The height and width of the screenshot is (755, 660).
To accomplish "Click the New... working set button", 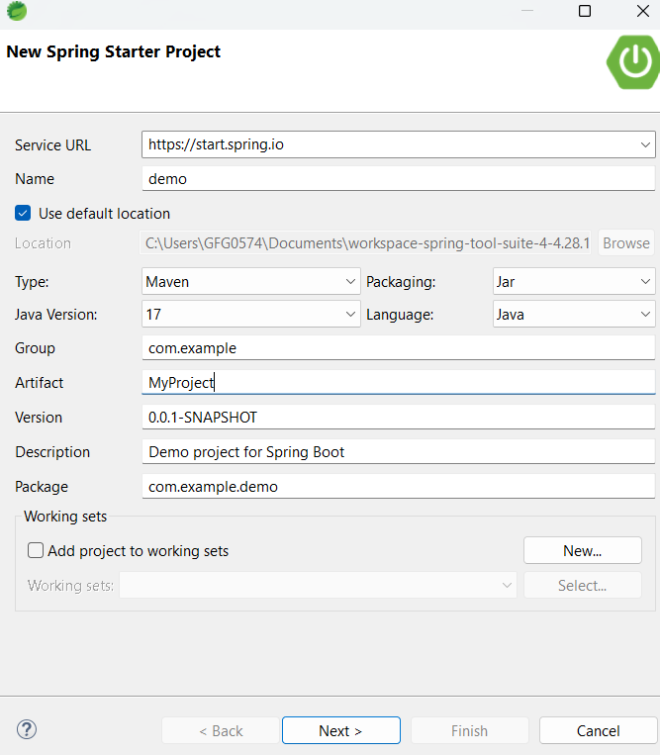I will (582, 550).
